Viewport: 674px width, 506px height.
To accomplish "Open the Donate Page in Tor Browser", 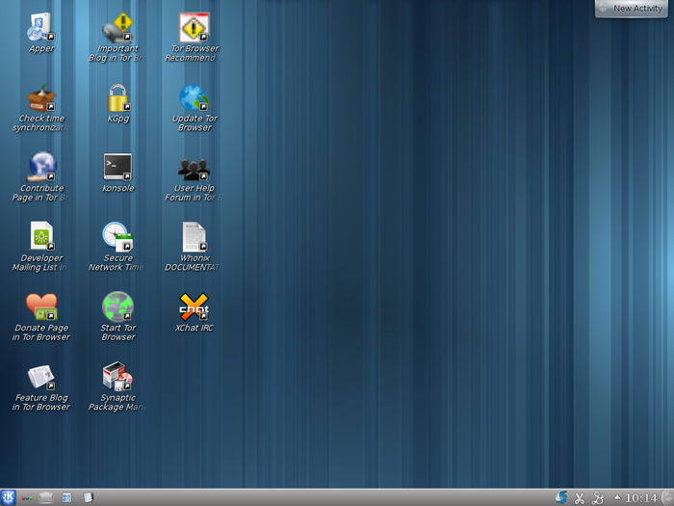I will click(x=41, y=306).
